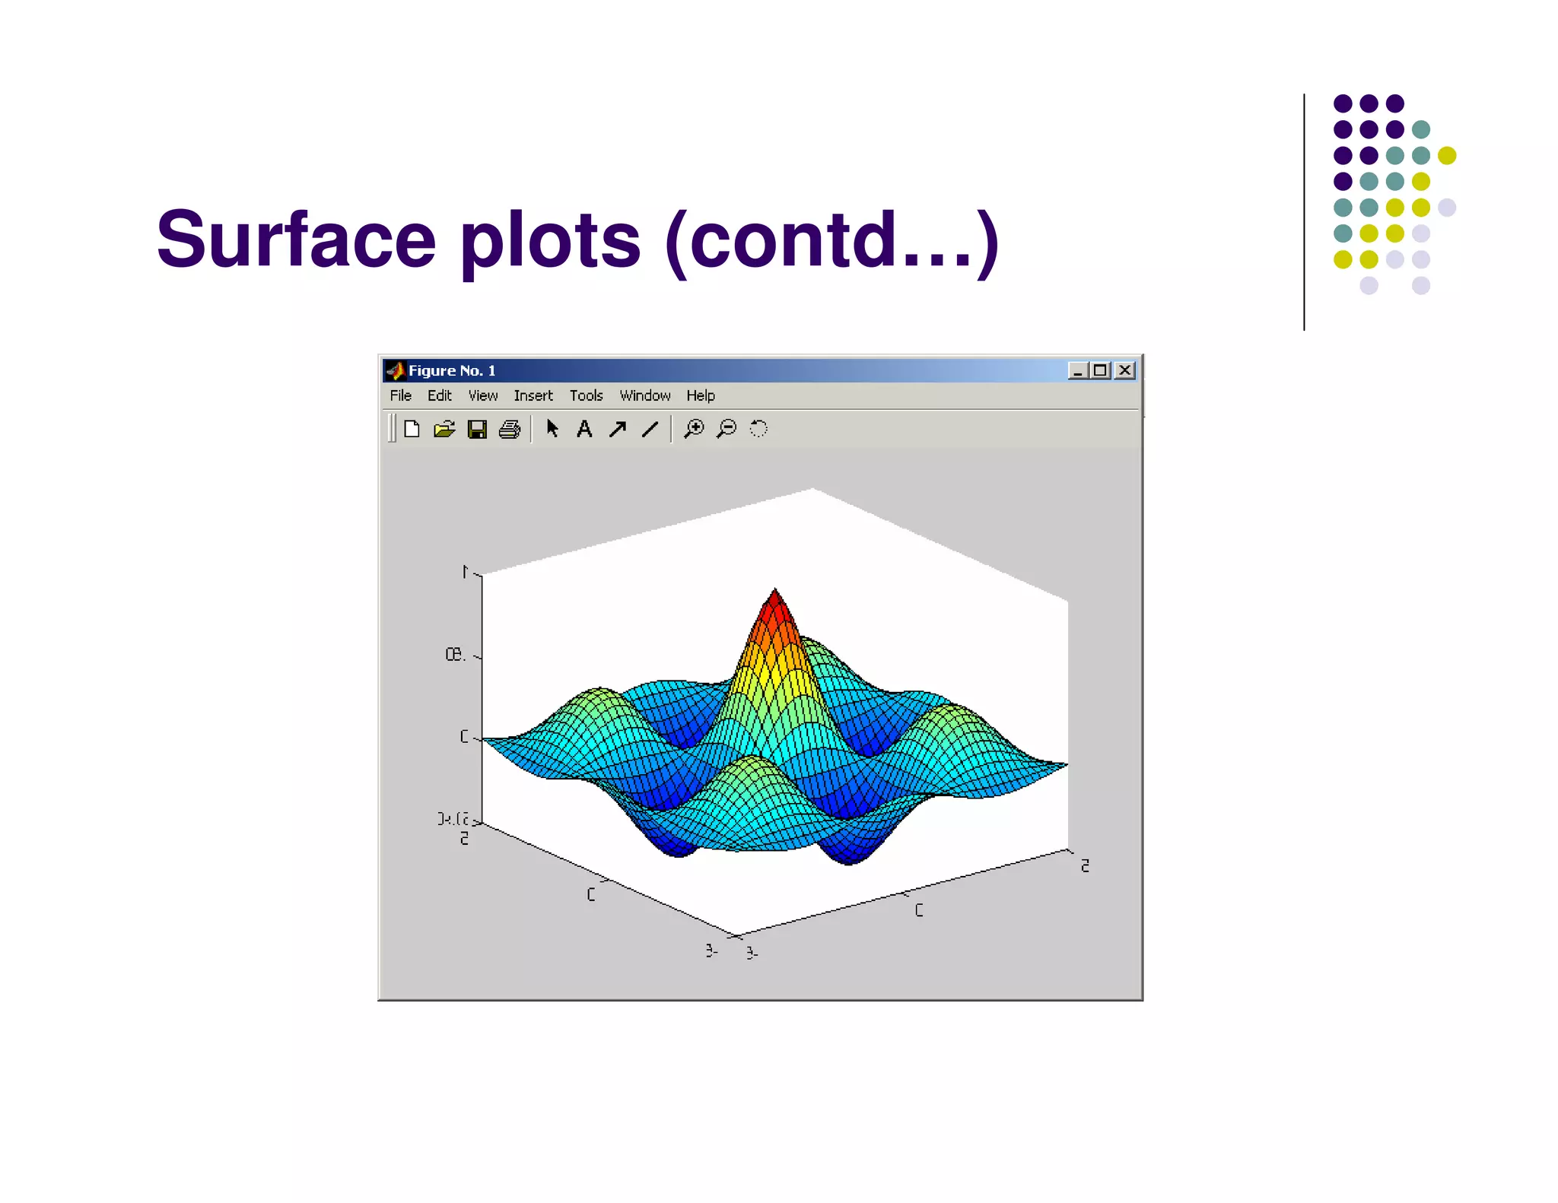Open the Window menu
This screenshot has width=1558, height=1203.
644,395
